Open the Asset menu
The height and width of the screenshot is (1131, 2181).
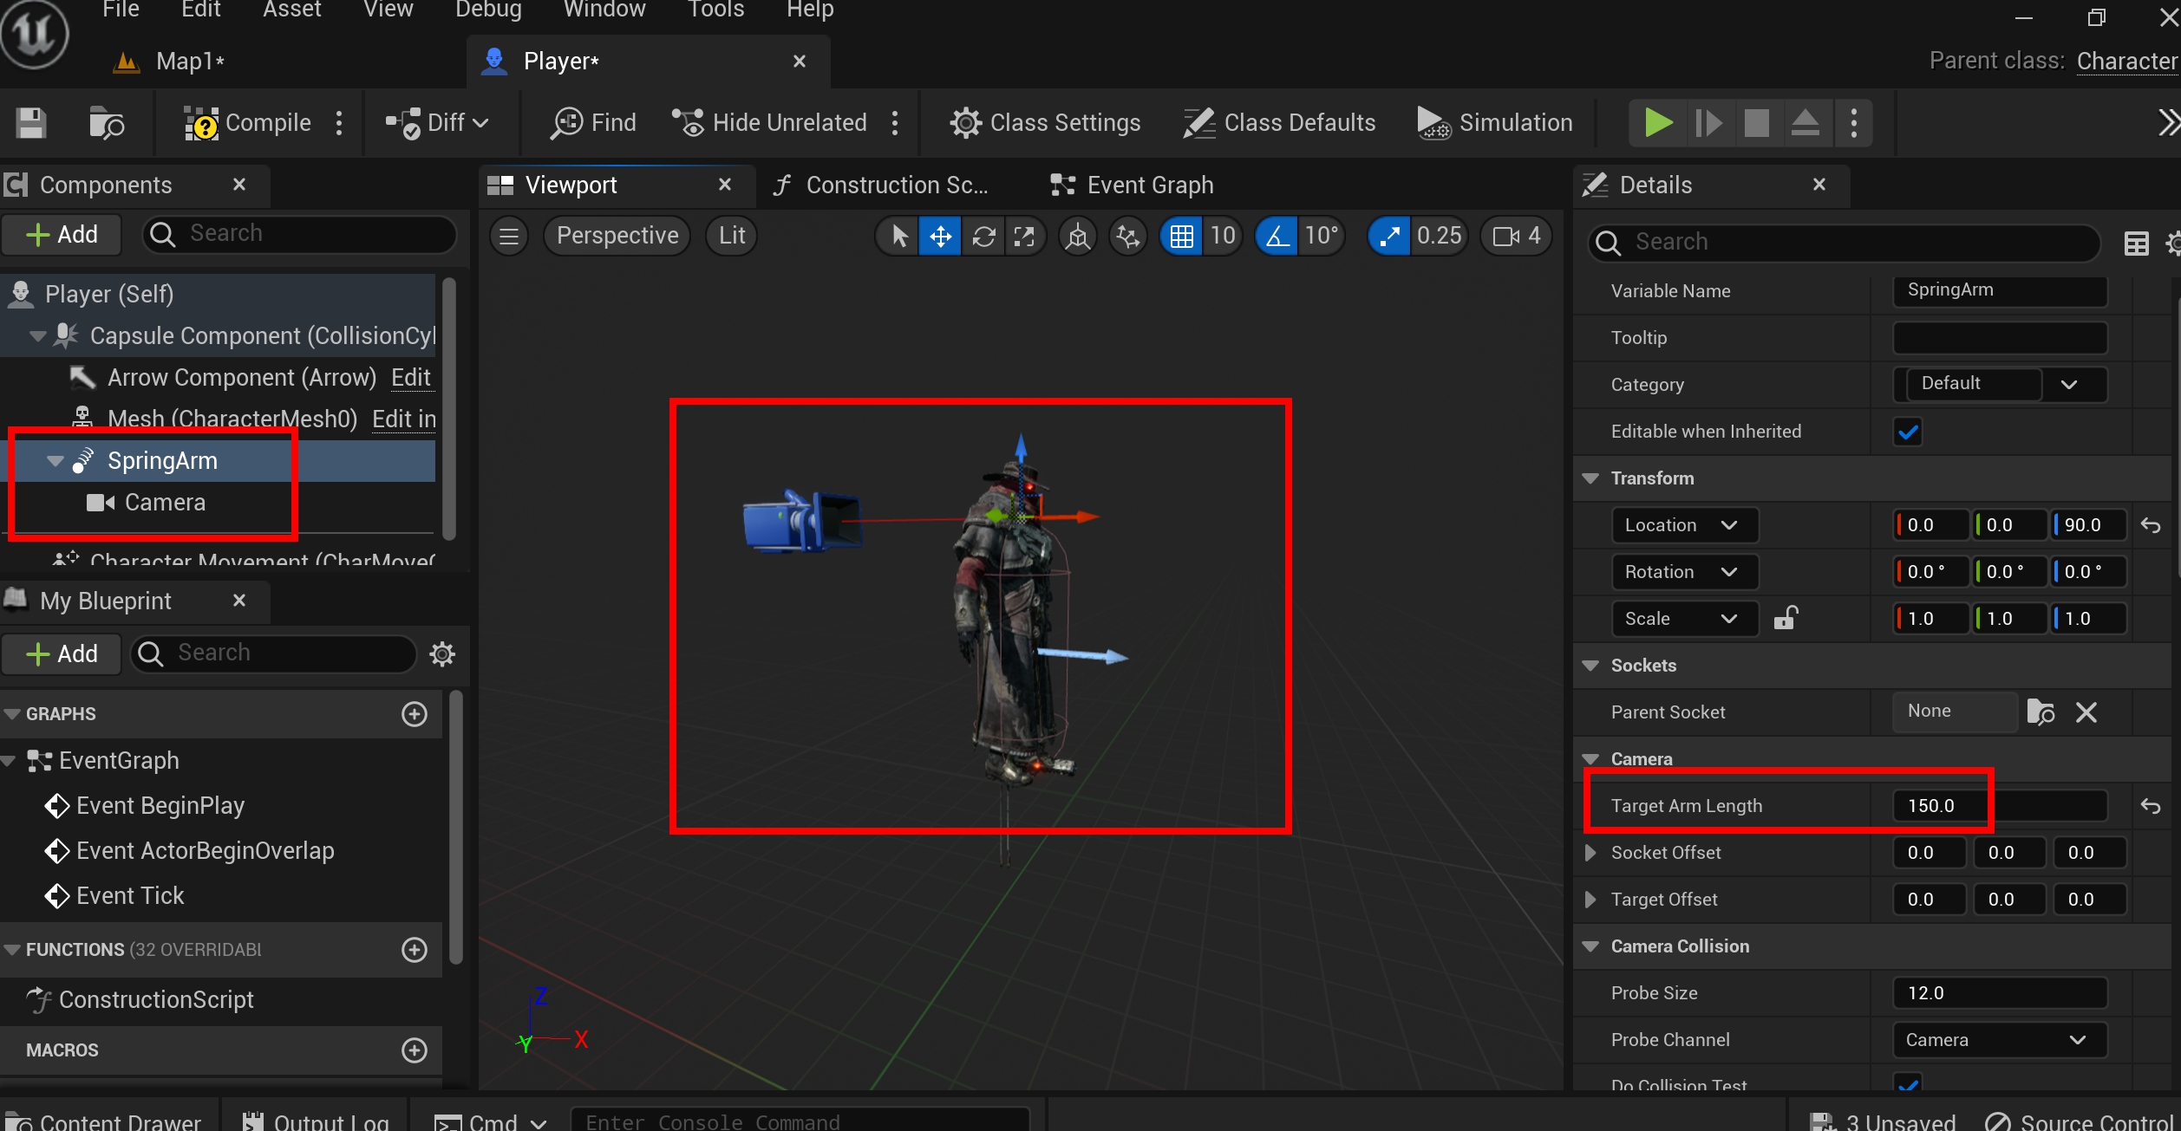[x=292, y=10]
